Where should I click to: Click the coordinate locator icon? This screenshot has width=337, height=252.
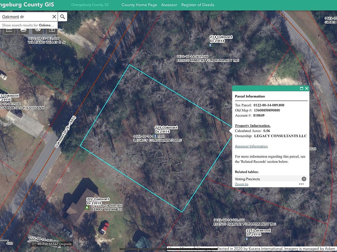click(x=33, y=244)
